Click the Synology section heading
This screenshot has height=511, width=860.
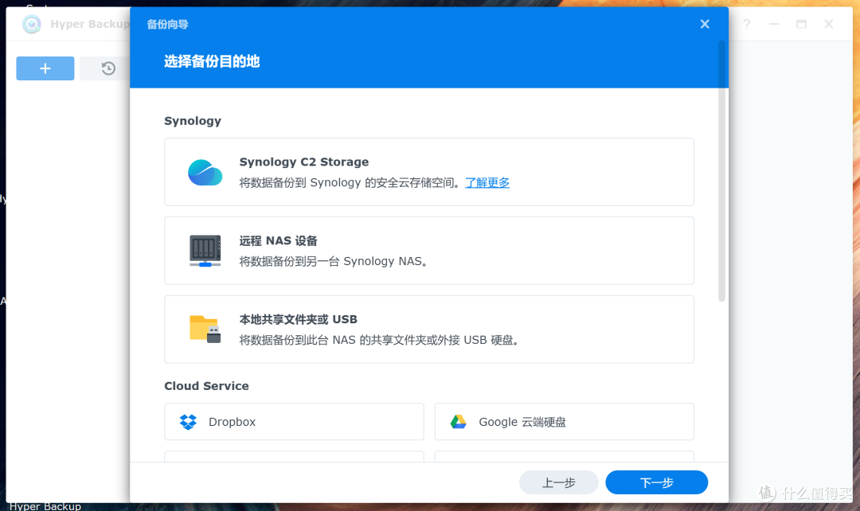(x=193, y=121)
